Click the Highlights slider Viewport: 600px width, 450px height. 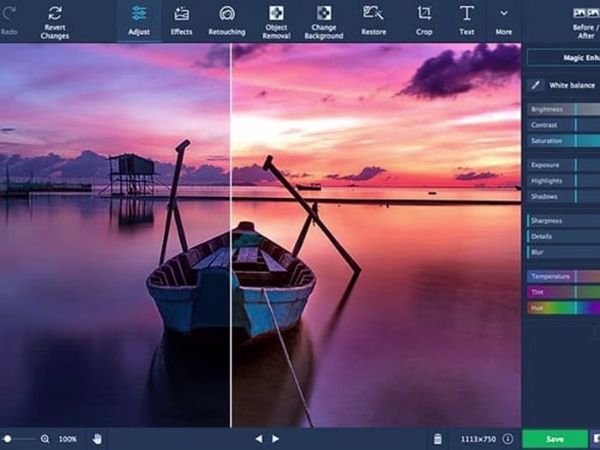click(563, 181)
